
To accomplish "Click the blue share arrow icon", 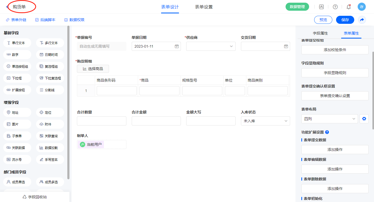I will click(362, 20).
